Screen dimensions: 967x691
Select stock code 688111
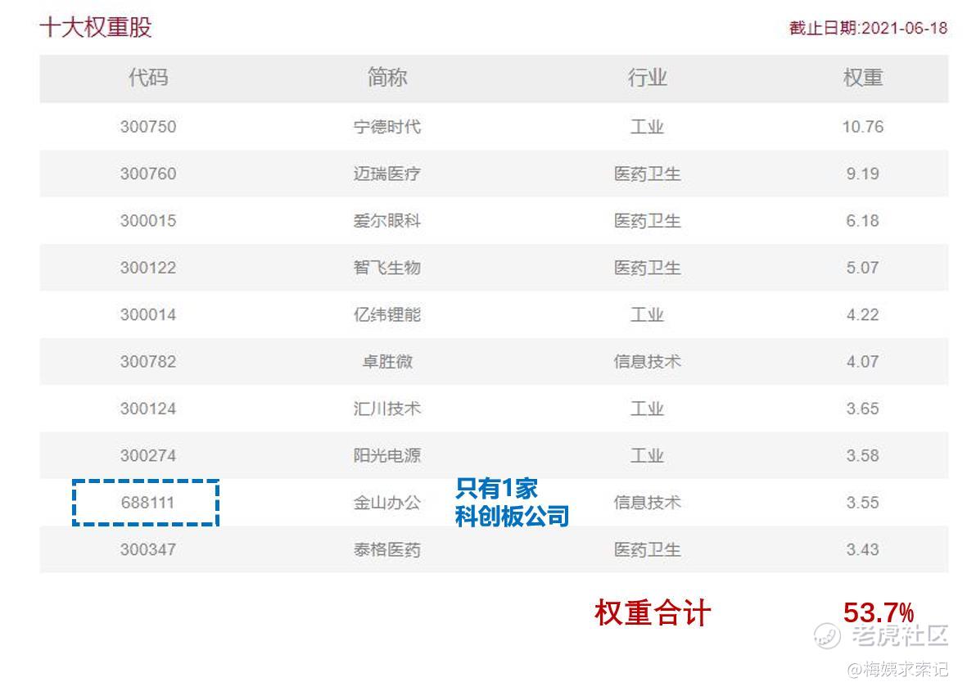click(x=148, y=503)
